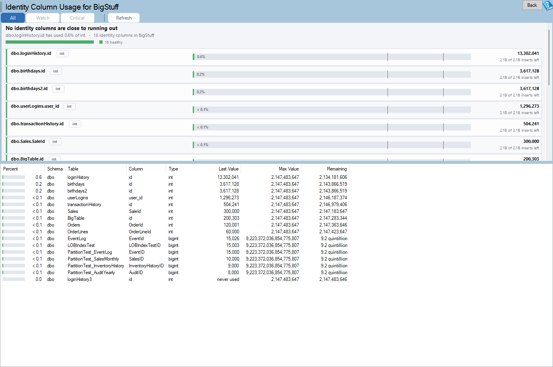Click the Back button
Viewport: 553px width, 367px height.
[532, 5]
